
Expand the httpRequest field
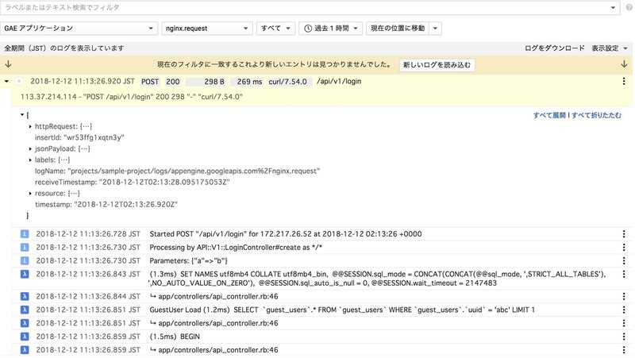[x=30, y=127]
